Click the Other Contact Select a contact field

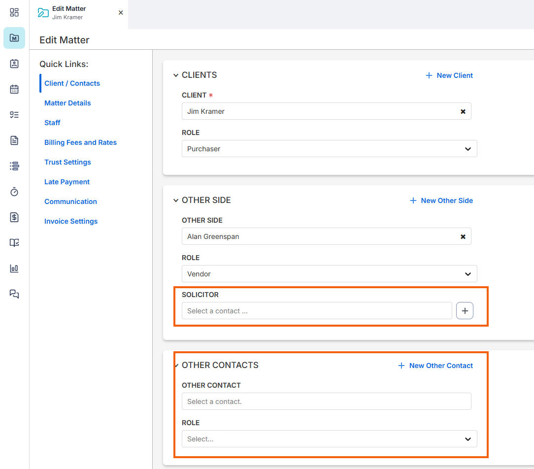pos(326,401)
